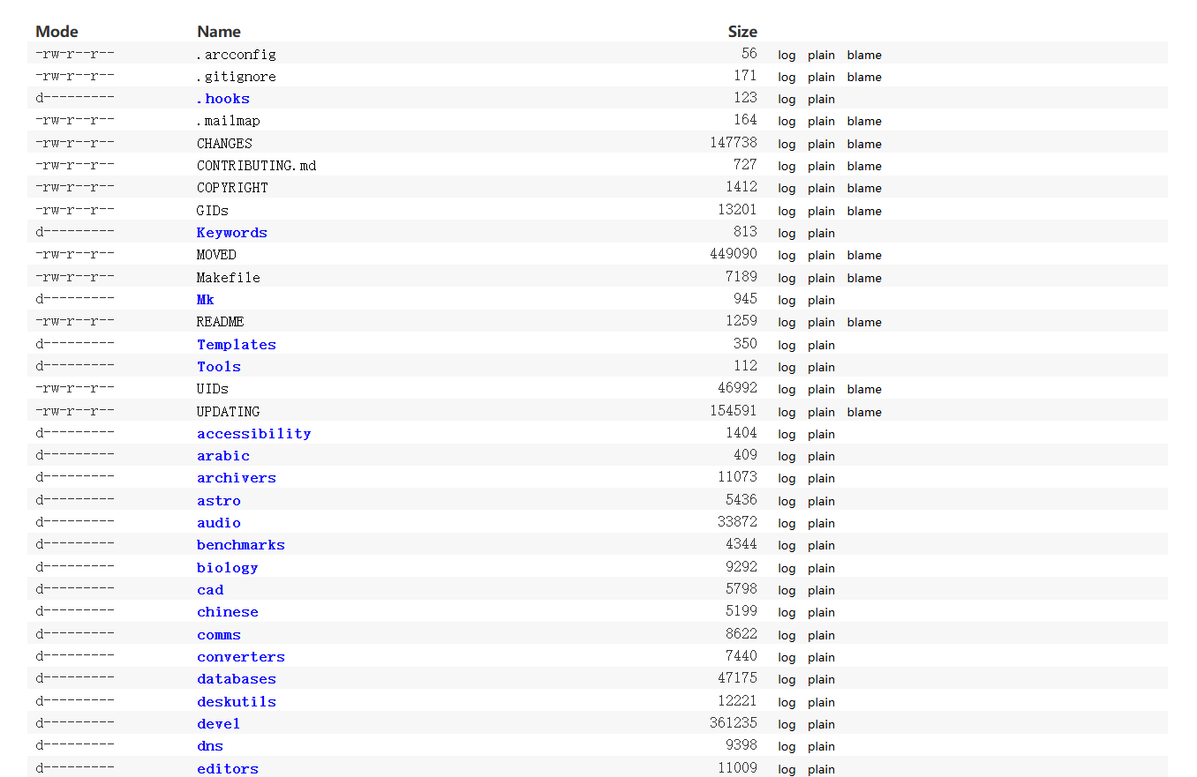Open the COPYRIGHT file

(232, 188)
